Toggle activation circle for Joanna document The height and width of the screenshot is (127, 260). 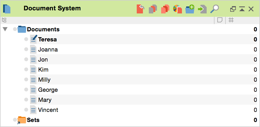pyautogui.click(x=26, y=50)
